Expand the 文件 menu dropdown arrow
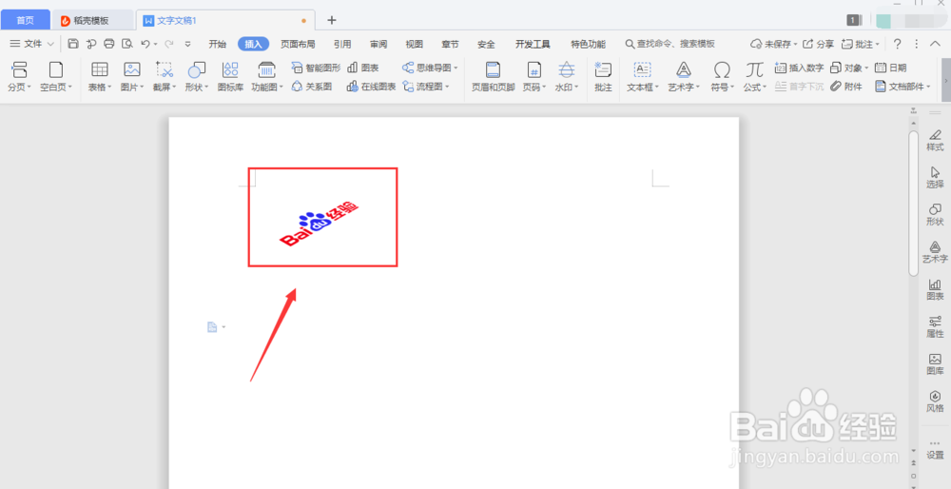 [x=50, y=44]
